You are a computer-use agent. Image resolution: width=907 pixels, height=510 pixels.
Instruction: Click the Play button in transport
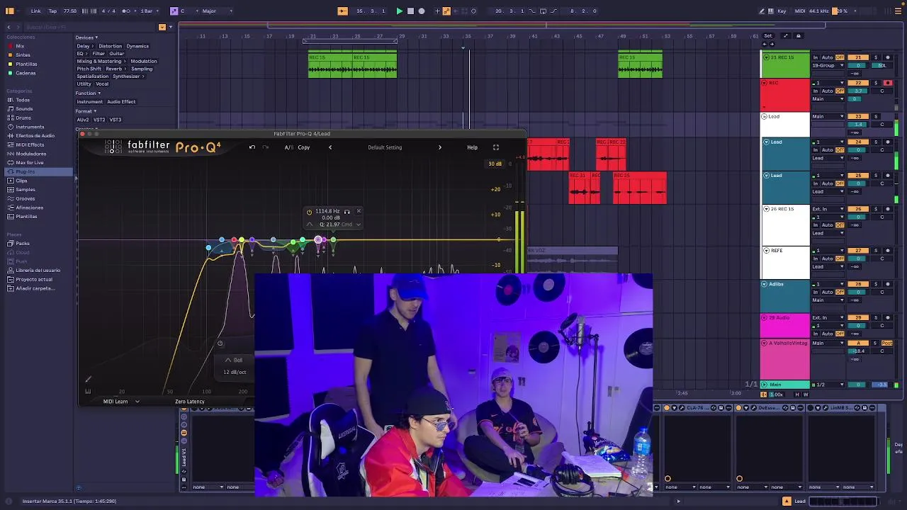point(399,11)
